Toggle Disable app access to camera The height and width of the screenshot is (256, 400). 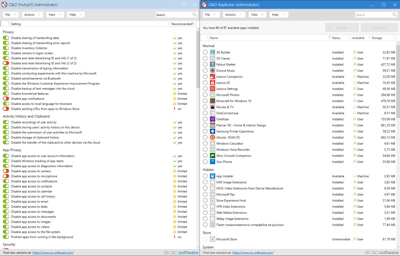pyautogui.click(x=6, y=171)
